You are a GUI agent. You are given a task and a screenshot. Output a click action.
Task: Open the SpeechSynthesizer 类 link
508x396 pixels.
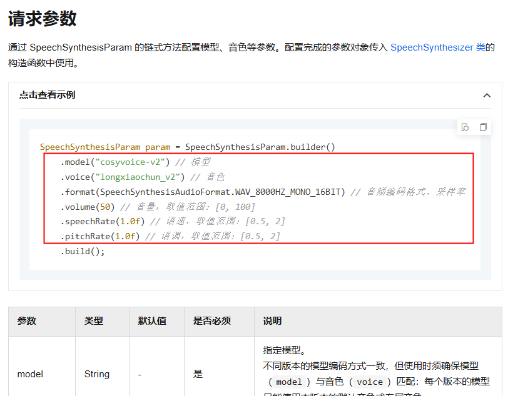pos(437,47)
